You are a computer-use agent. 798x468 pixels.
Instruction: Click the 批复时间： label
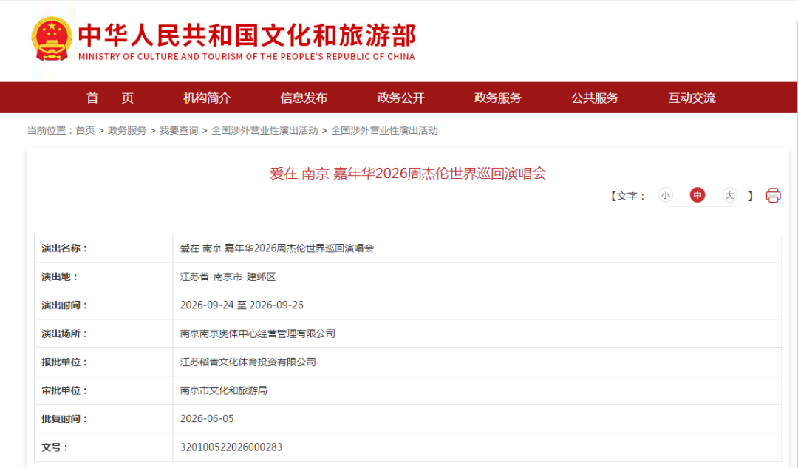[x=64, y=418]
